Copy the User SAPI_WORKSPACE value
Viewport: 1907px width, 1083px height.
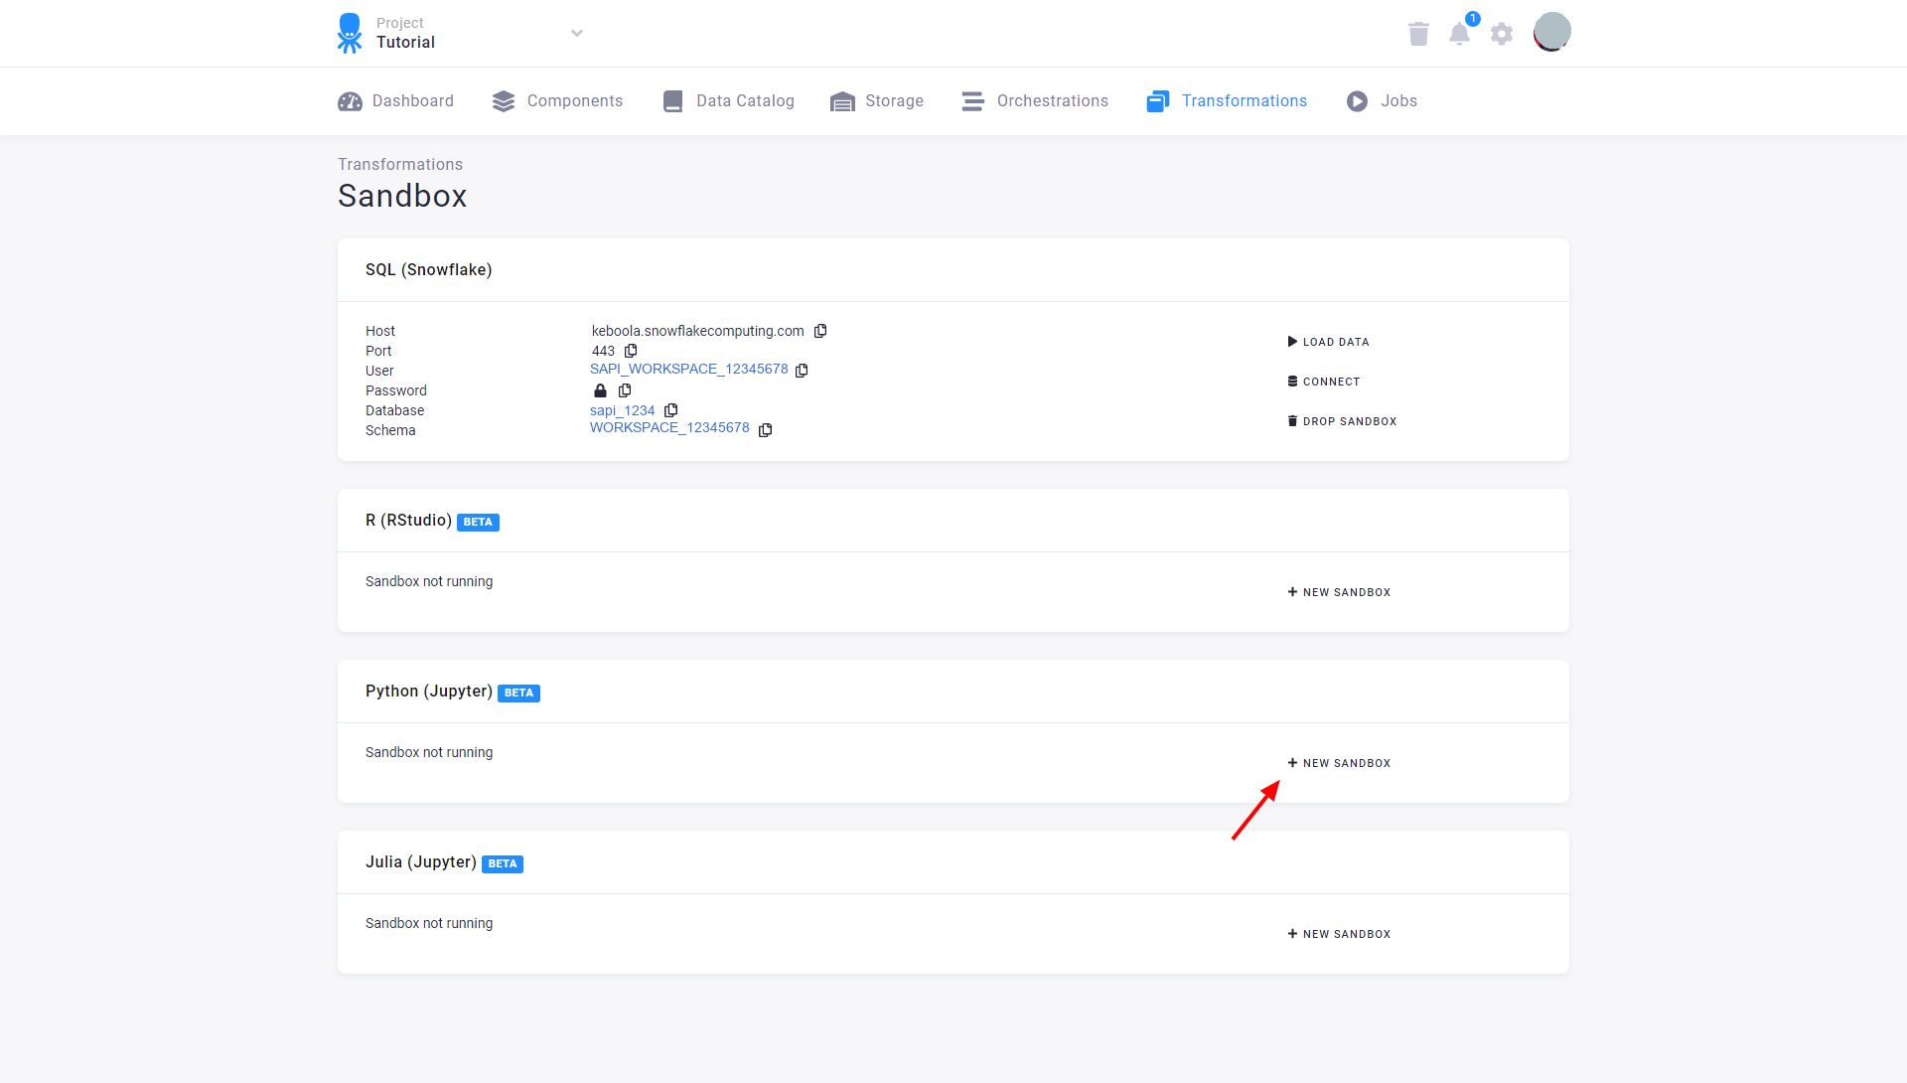pyautogui.click(x=802, y=370)
